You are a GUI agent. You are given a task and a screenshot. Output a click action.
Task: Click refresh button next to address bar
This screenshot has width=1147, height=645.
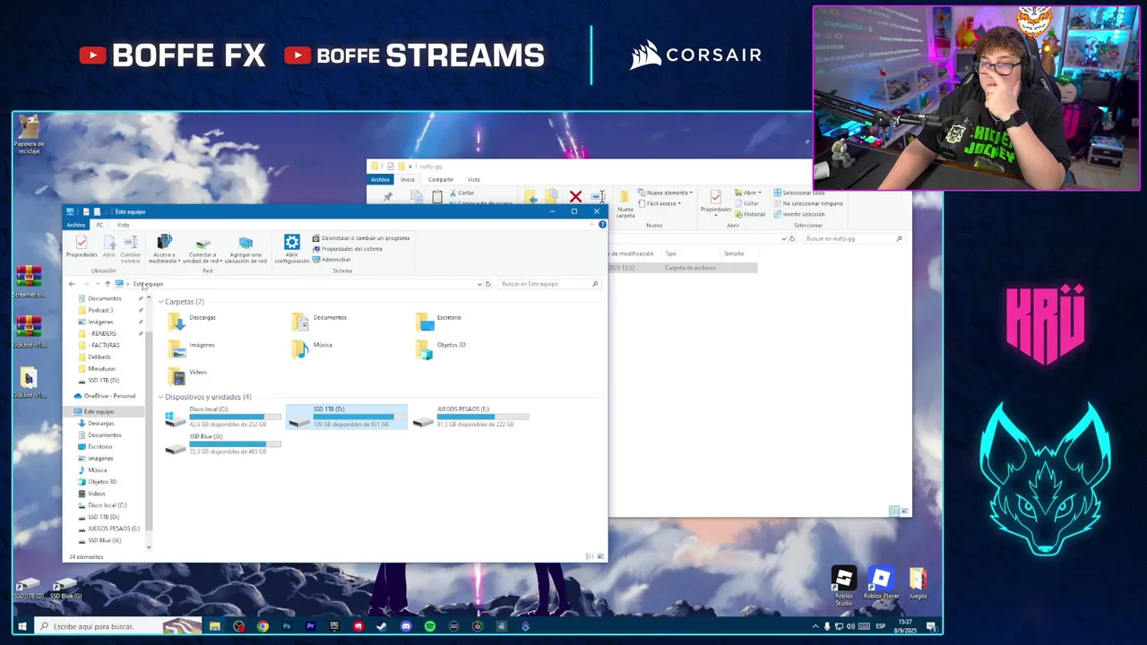(x=487, y=284)
